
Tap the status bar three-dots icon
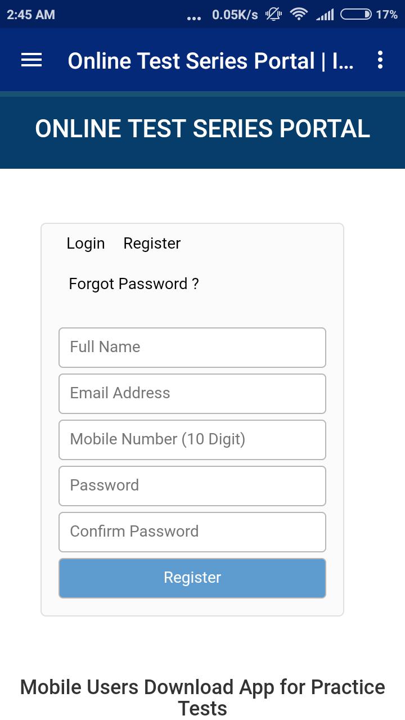point(193,18)
